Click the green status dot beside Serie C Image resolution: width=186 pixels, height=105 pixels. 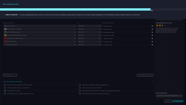(x=103, y=26)
